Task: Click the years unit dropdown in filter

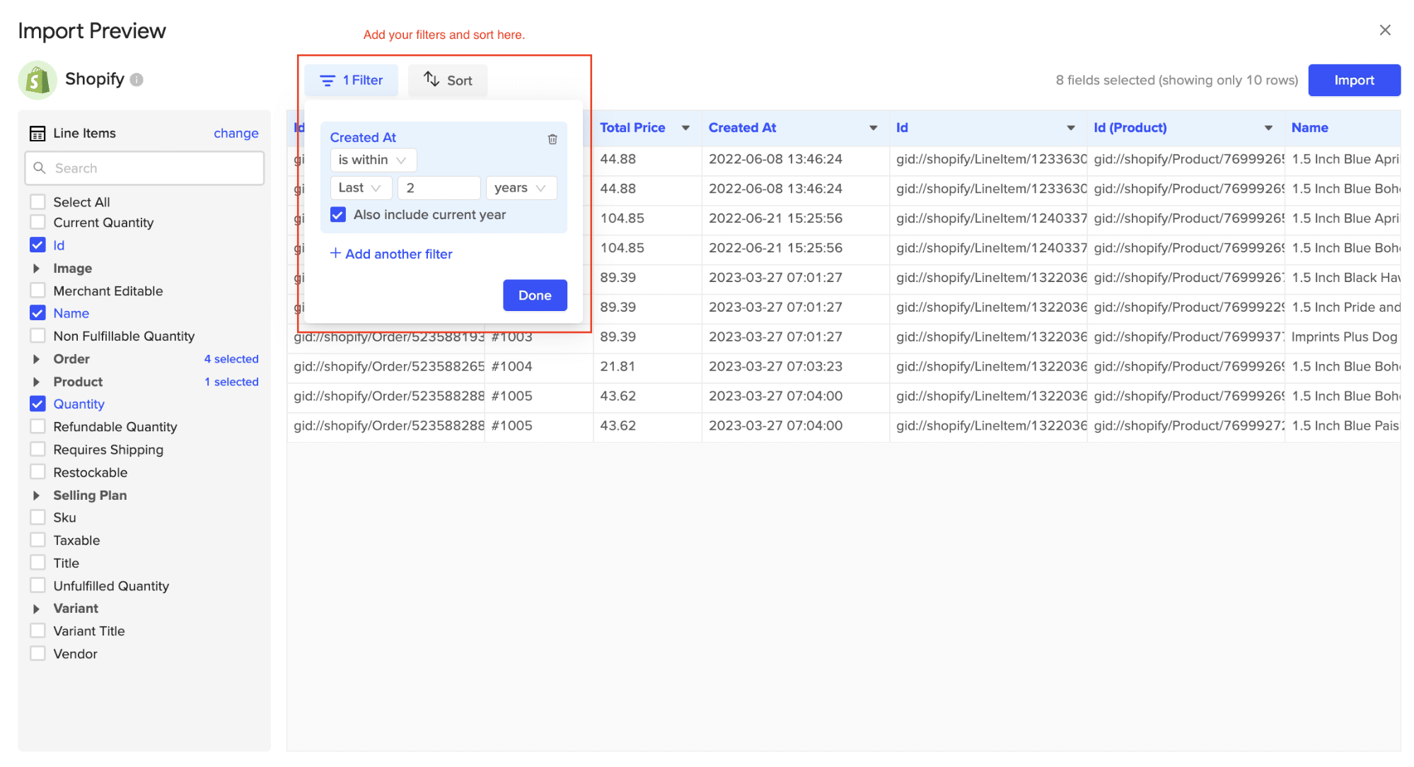Action: coord(518,187)
